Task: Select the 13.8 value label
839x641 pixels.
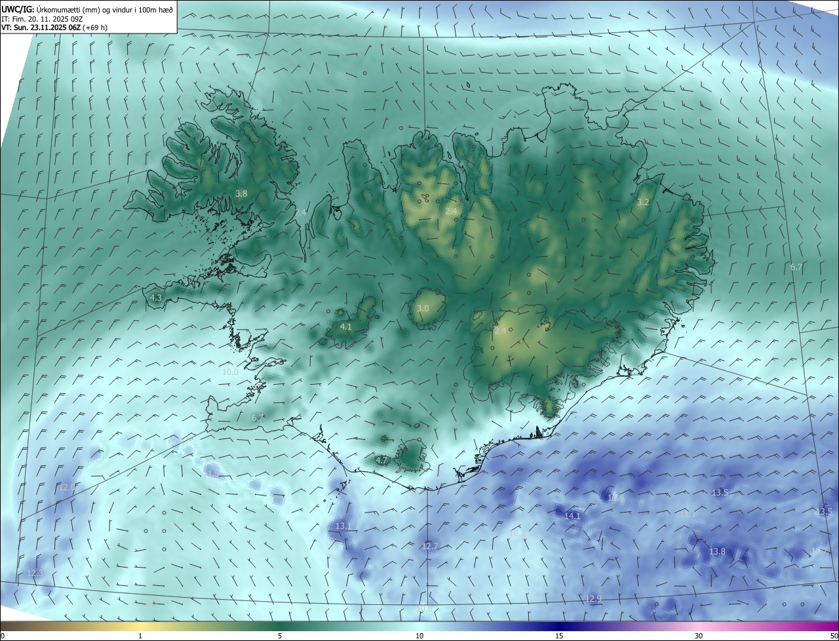Action: (717, 553)
